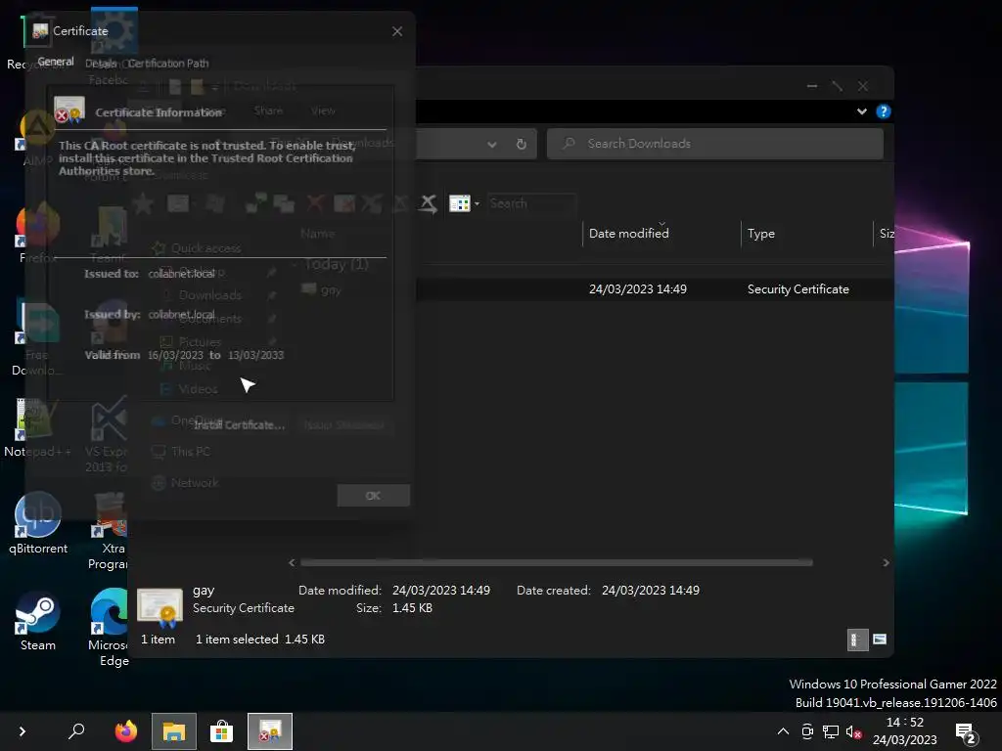This screenshot has width=1002, height=751.
Task: Open the taskbar clock and calendar
Action: click(905, 731)
